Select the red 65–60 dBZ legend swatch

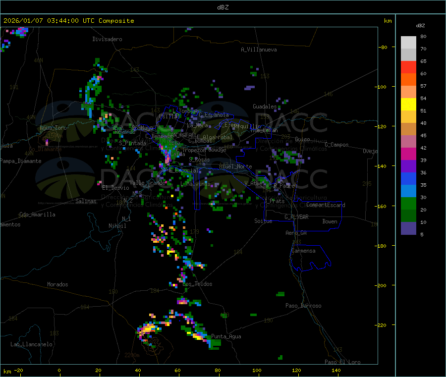pyautogui.click(x=408, y=67)
